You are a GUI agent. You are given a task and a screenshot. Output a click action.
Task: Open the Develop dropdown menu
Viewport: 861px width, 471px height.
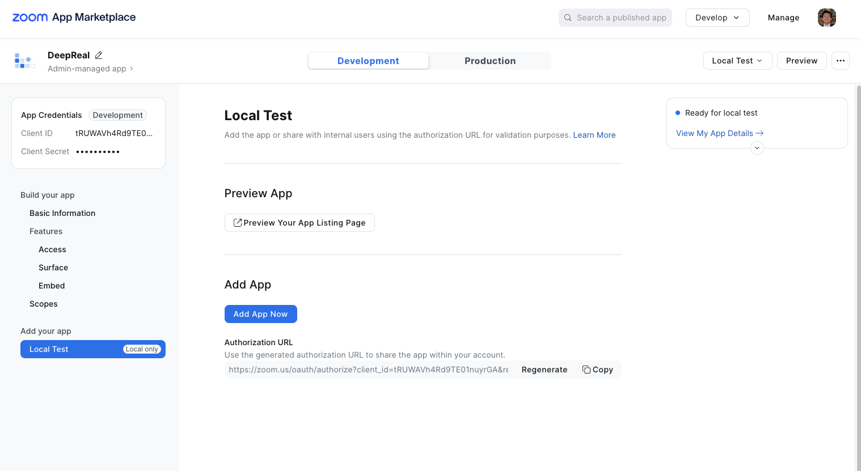(717, 18)
